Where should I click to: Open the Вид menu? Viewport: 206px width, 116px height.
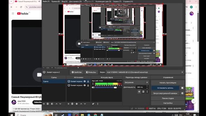coord(64,1)
